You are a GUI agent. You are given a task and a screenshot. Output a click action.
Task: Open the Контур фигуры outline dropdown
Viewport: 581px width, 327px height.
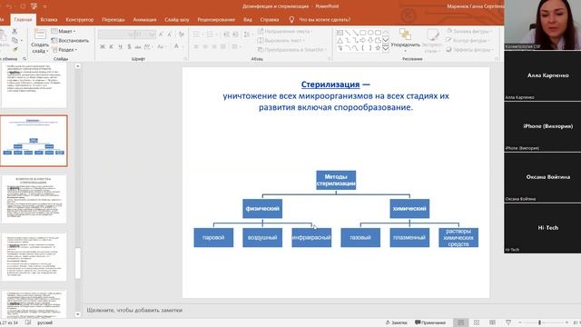pos(468,40)
